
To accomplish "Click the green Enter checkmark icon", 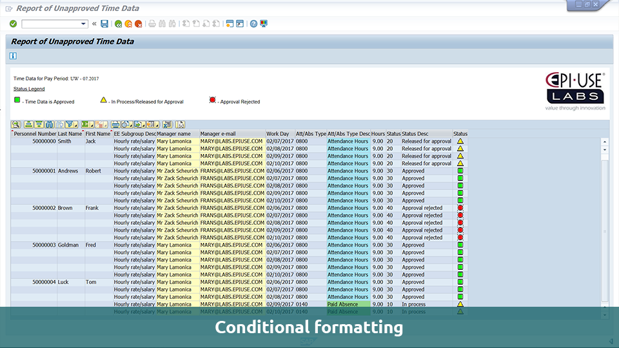I will 13,24.
